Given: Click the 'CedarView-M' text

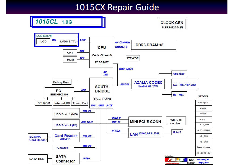Looking at the screenshot, I should pyautogui.click(x=102, y=55).
